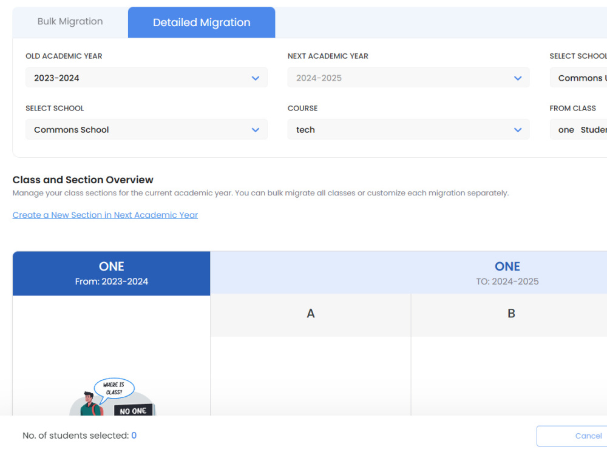Viewport: 607px width, 455px height.
Task: Select the Detailed Migration tab
Action: coord(202,22)
